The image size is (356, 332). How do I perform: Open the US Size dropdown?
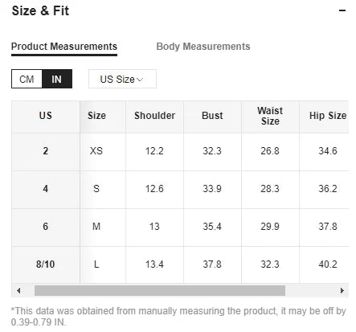point(122,79)
